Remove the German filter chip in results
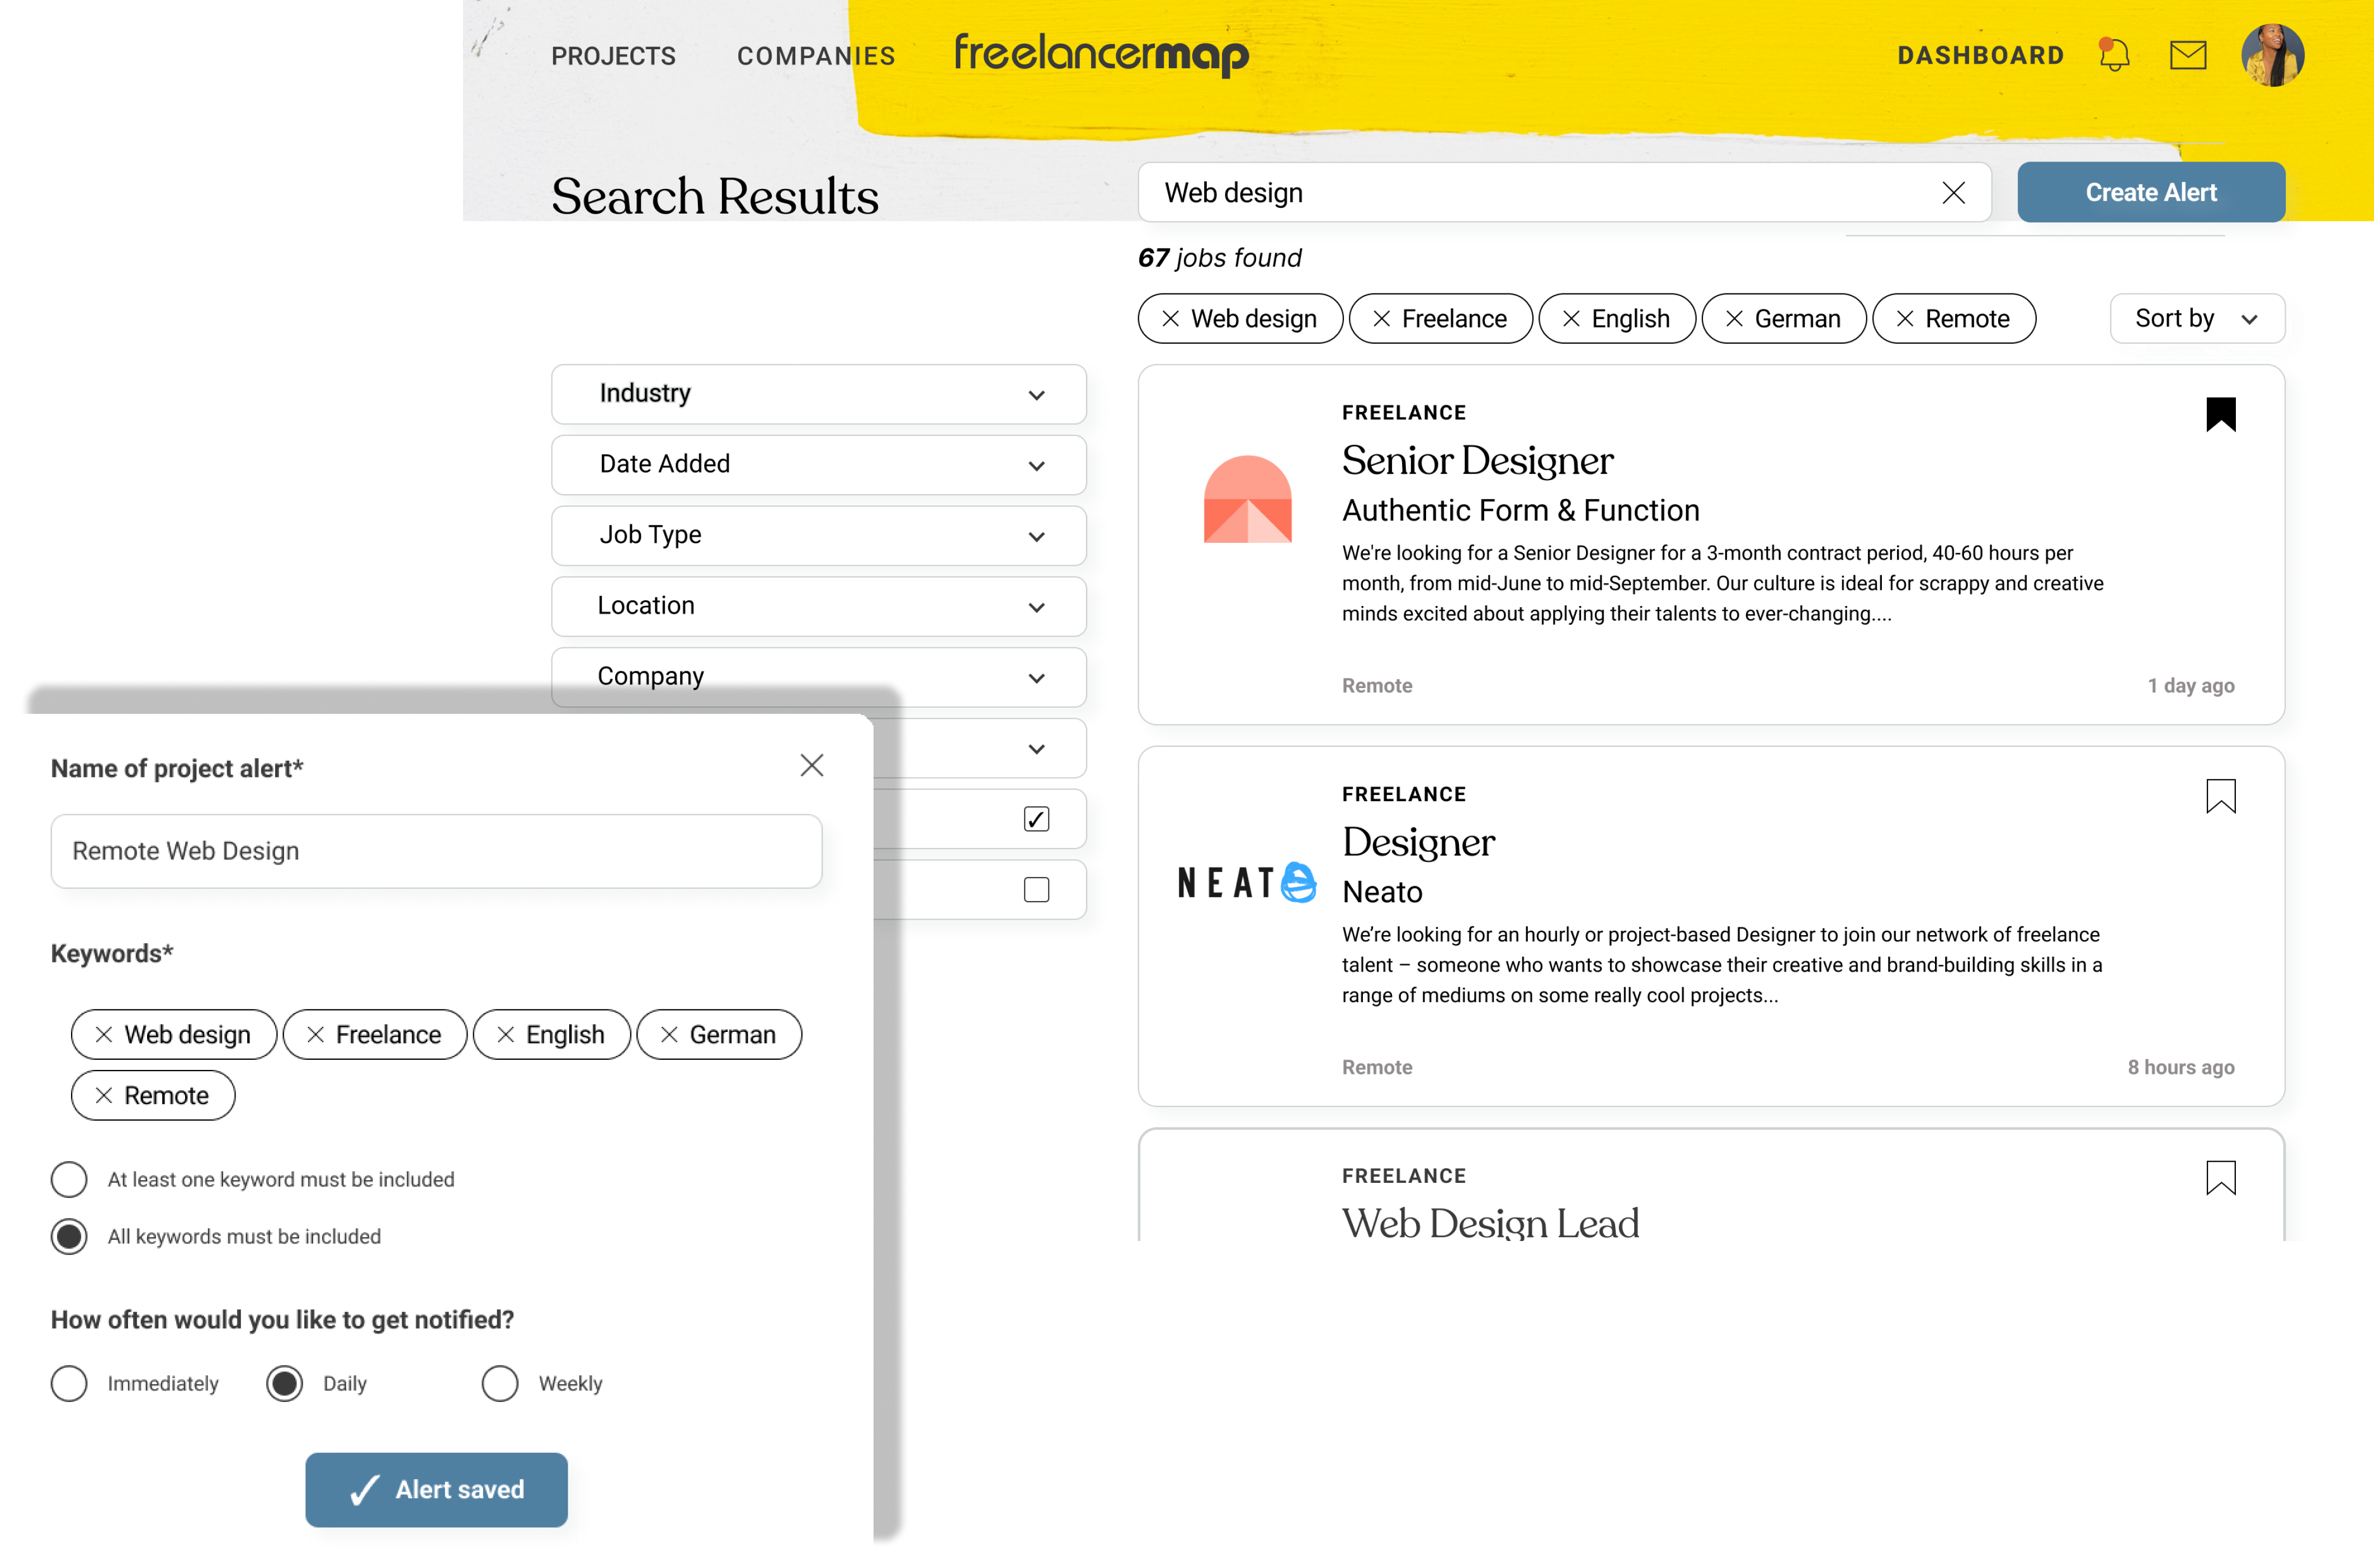This screenshot has width=2374, height=1568. [x=1735, y=319]
